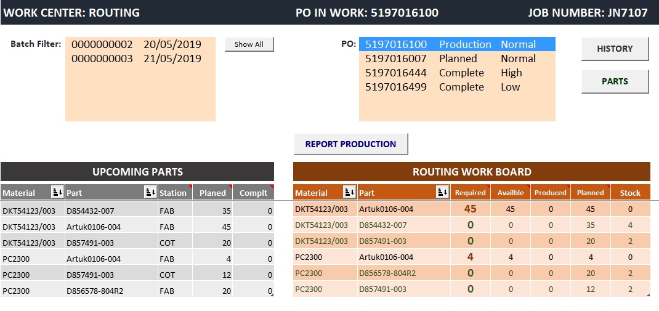Open the HISTORY view
The width and height of the screenshot is (659, 311).
point(615,49)
